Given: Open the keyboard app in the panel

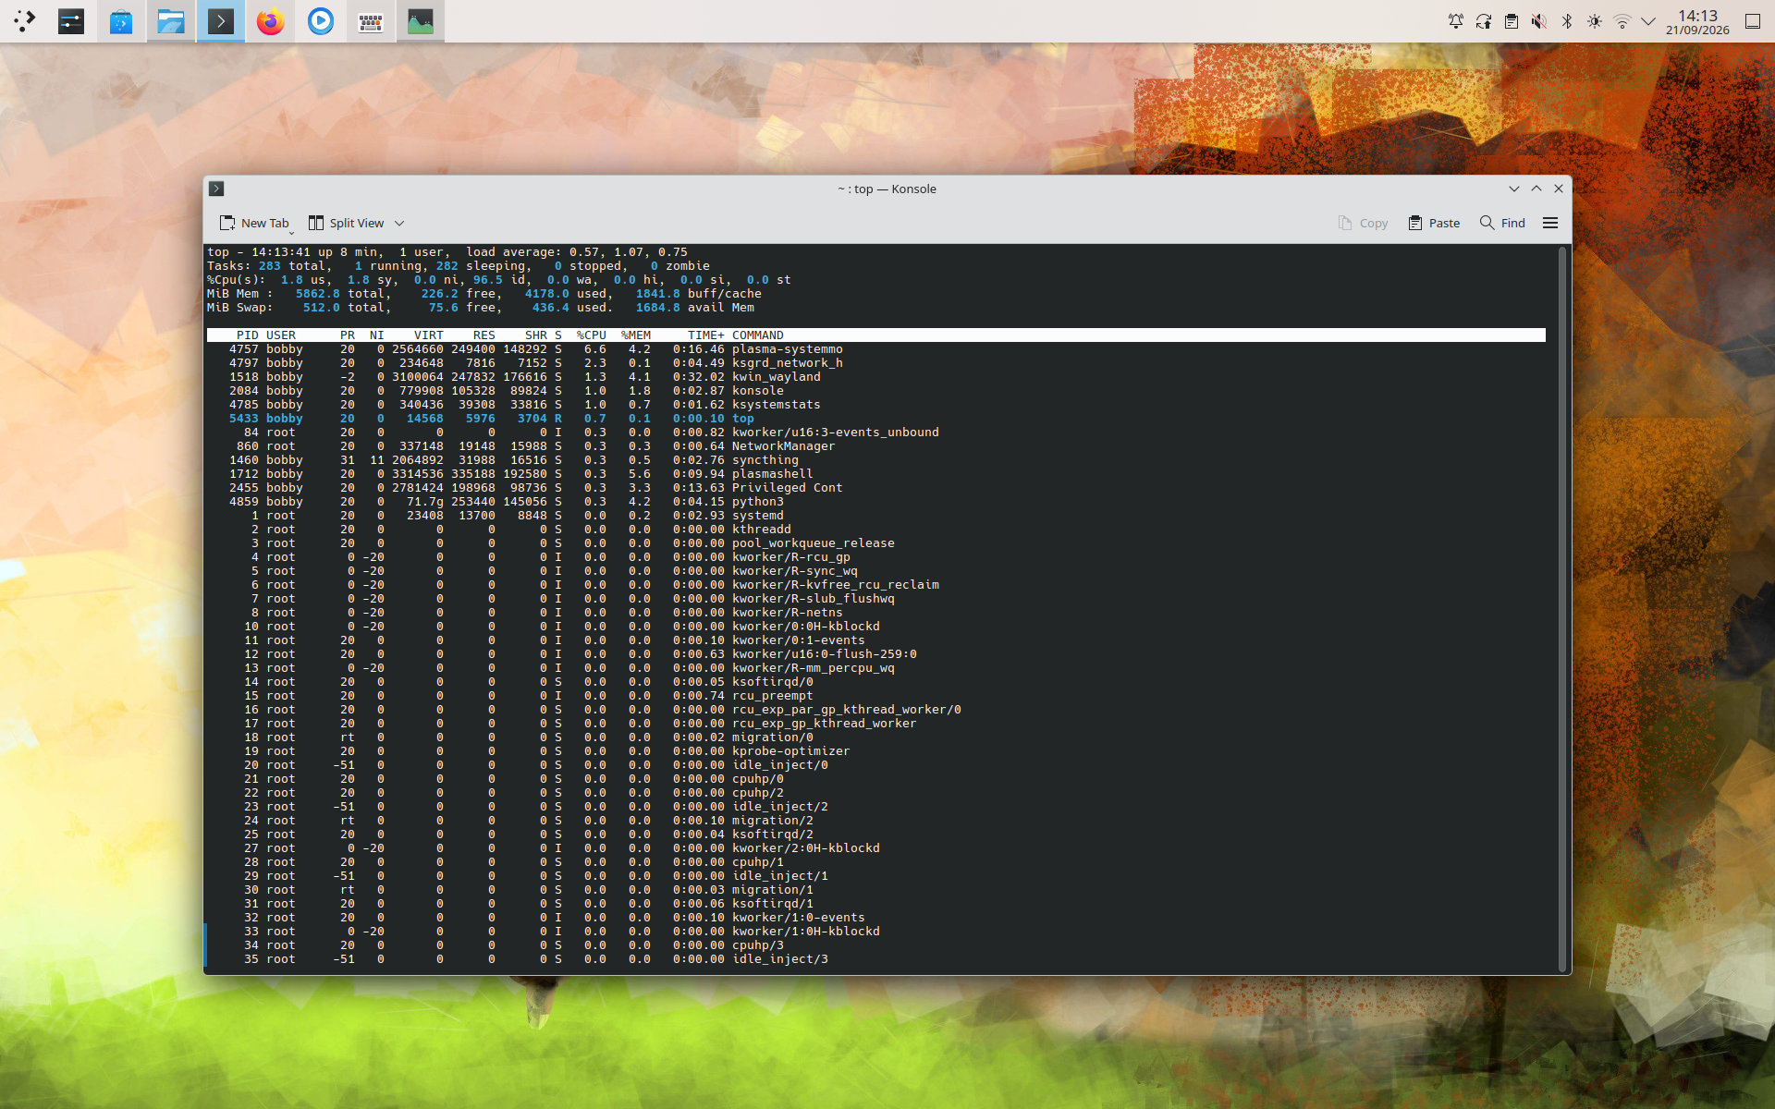Looking at the screenshot, I should [371, 20].
